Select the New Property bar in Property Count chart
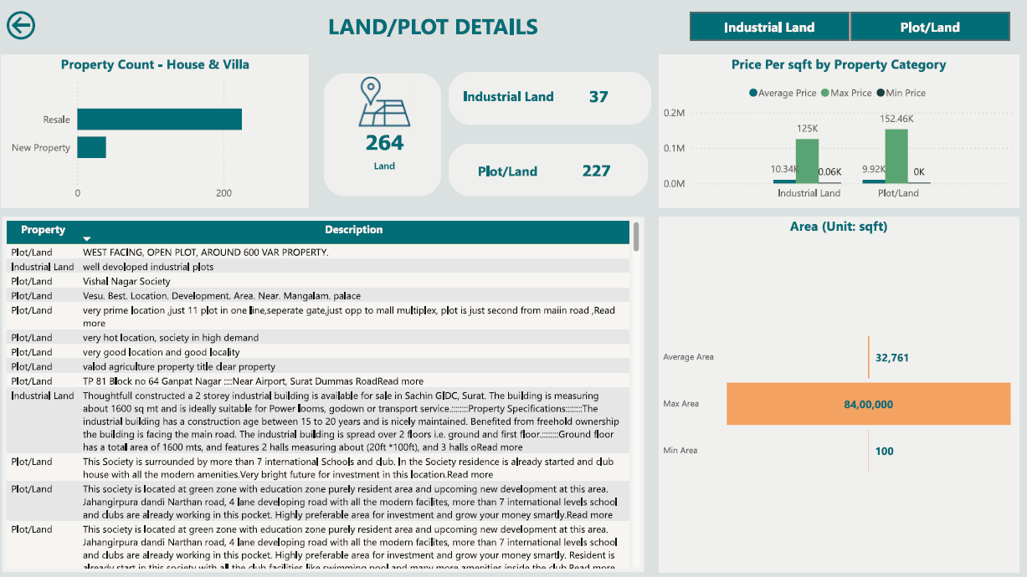 click(91, 147)
